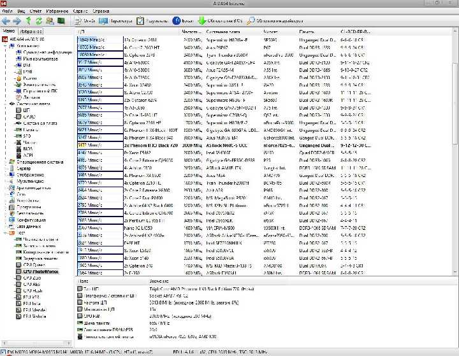This screenshot has height=356, width=459.
Task: Go back with the blue left arrow
Action: tap(6, 21)
